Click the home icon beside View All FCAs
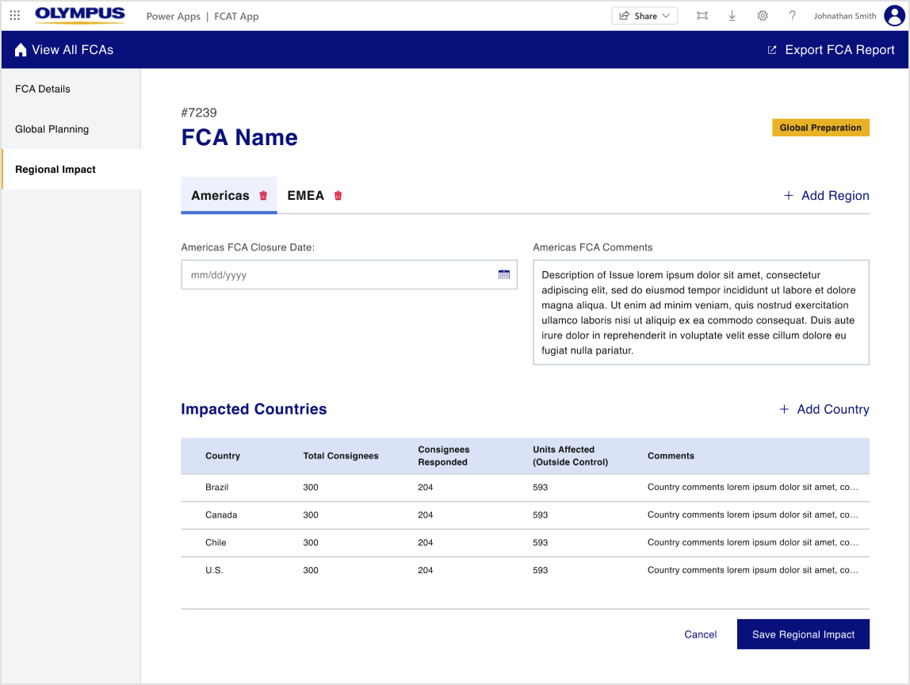This screenshot has height=685, width=910. point(21,50)
